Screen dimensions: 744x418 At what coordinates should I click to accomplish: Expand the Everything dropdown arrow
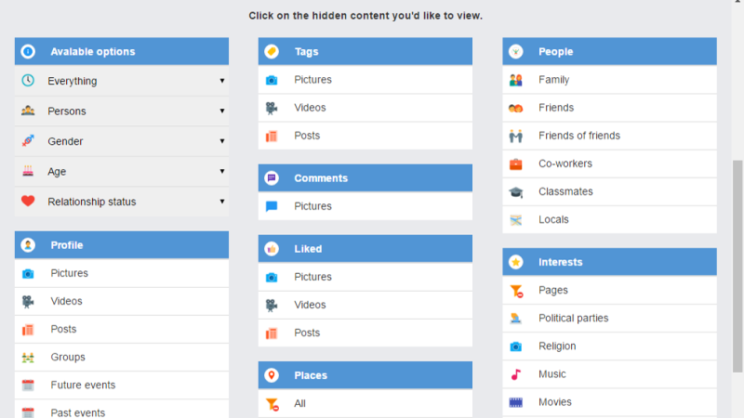click(222, 81)
